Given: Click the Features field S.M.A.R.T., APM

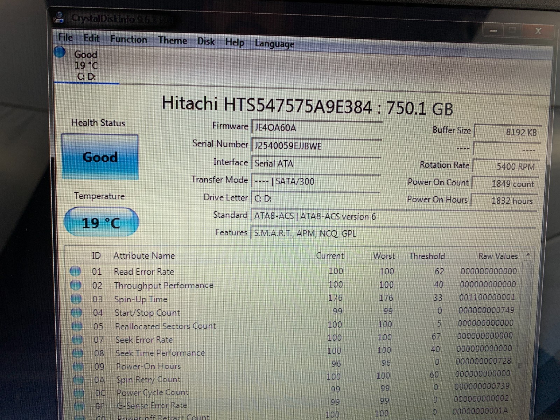Looking at the screenshot, I should click(x=393, y=233).
